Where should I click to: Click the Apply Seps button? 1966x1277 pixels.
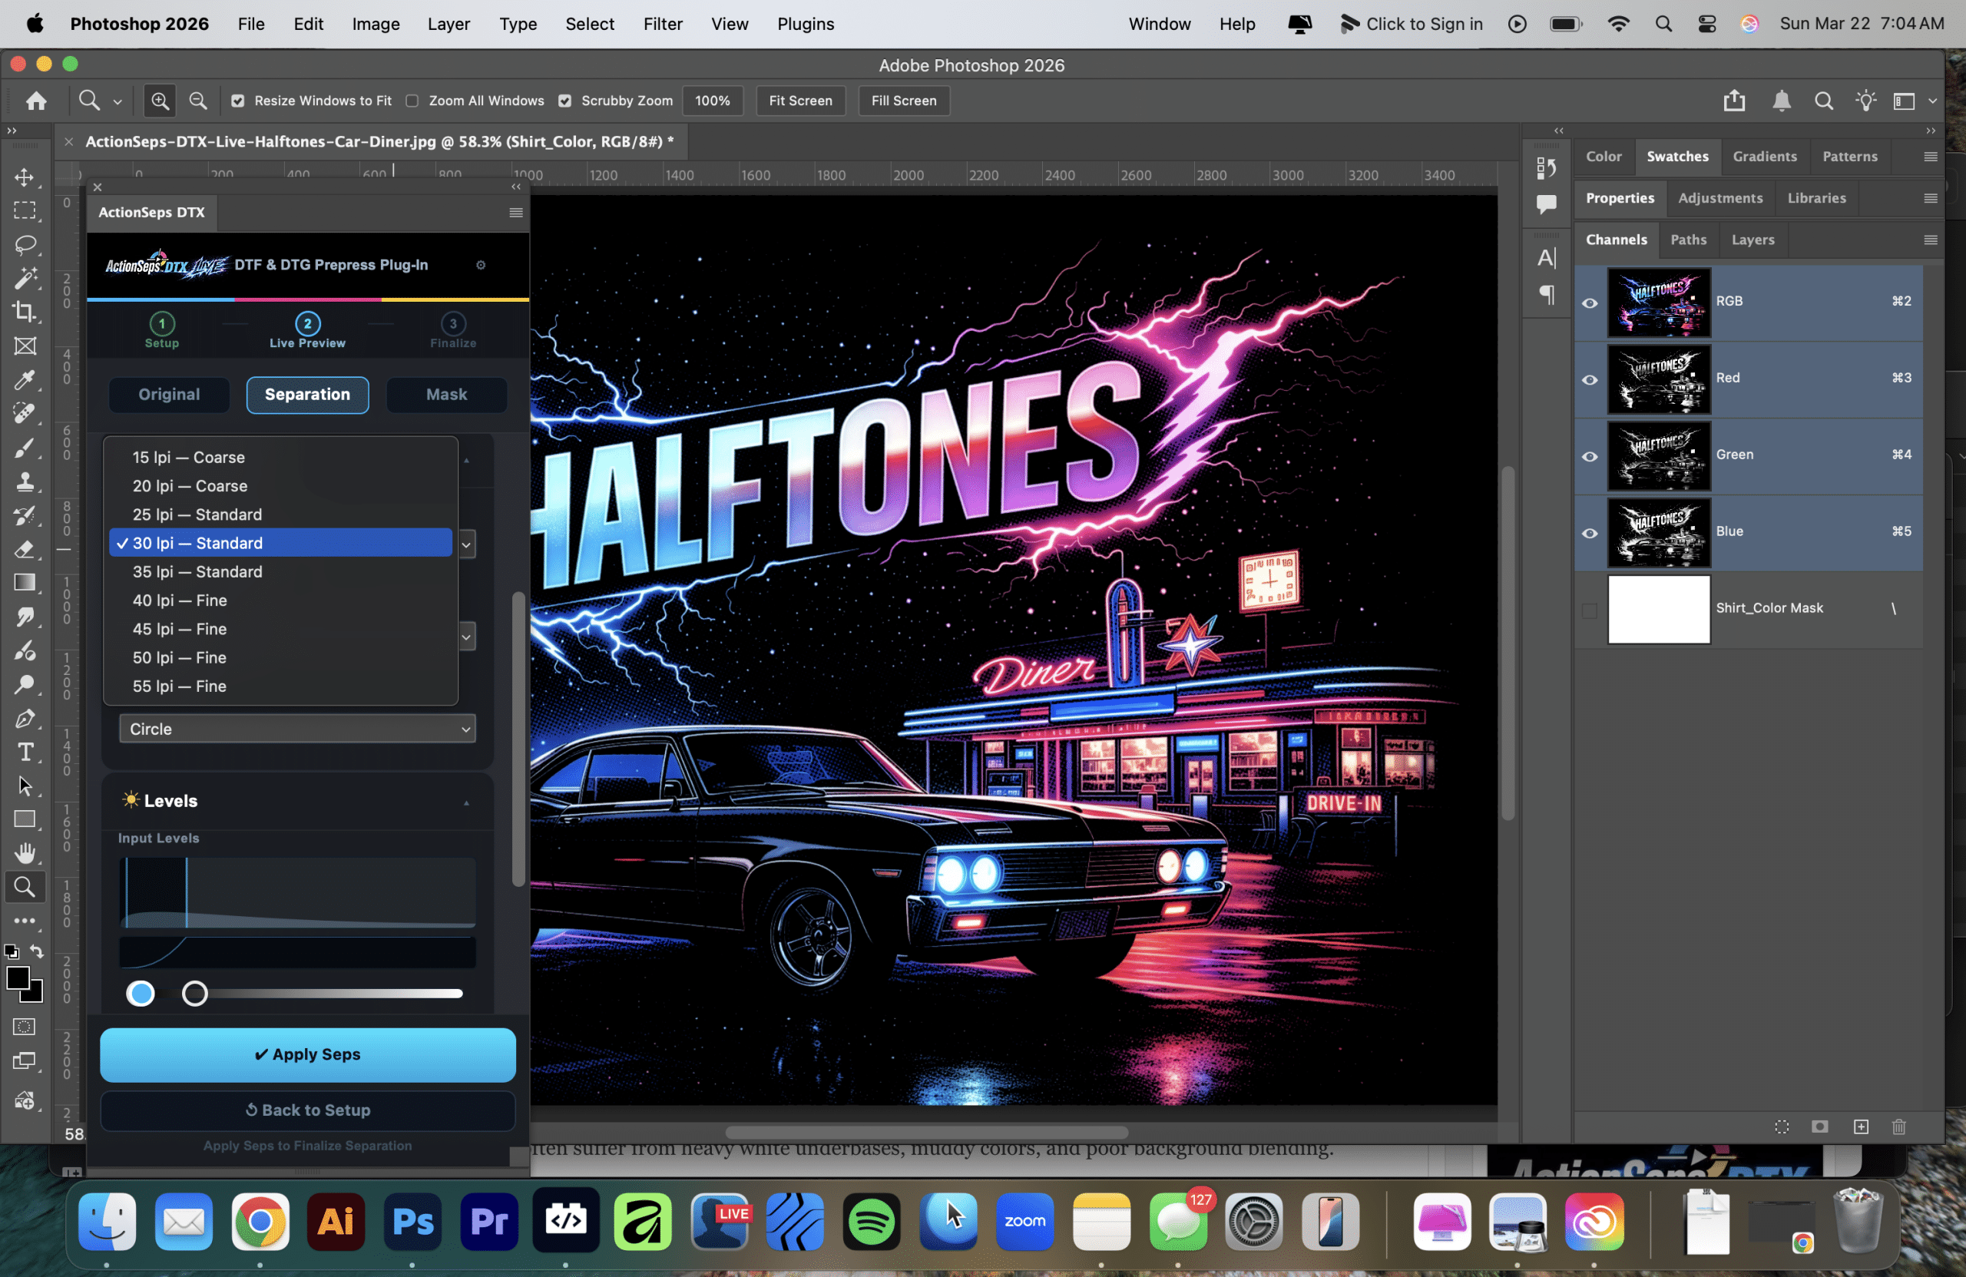click(x=307, y=1054)
